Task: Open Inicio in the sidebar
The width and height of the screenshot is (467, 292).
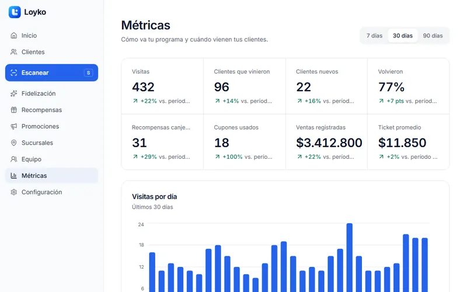Action: coord(51,36)
